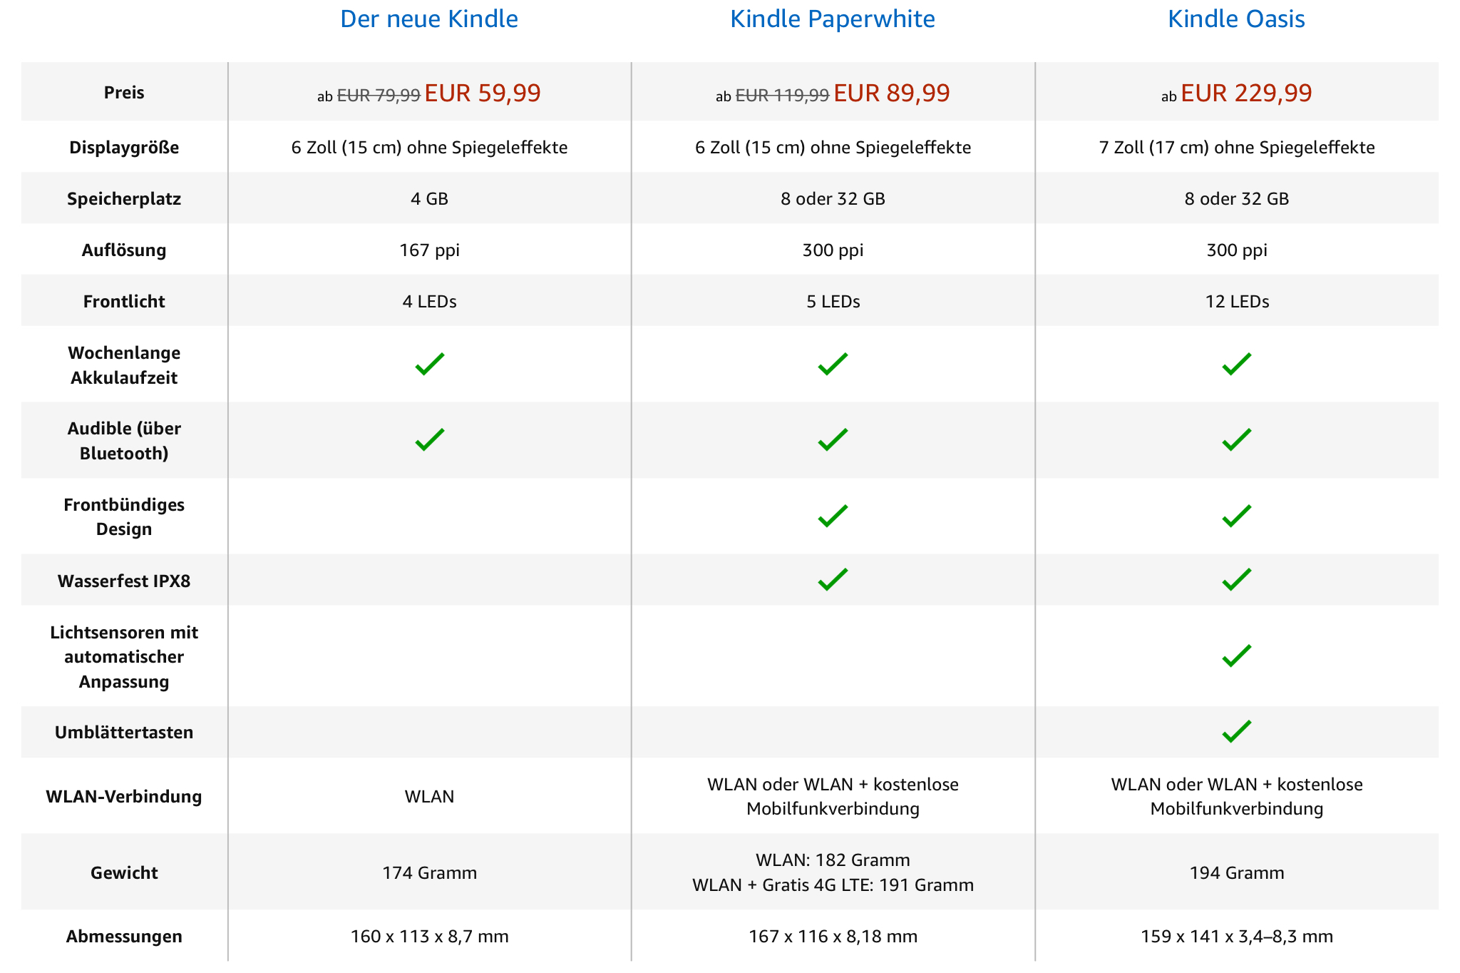Image resolution: width=1460 pixels, height=973 pixels.
Task: Click the Preis row label
Action: pyautogui.click(x=124, y=93)
